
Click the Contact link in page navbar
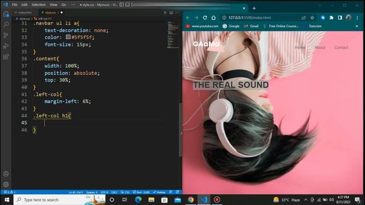pyautogui.click(x=341, y=47)
